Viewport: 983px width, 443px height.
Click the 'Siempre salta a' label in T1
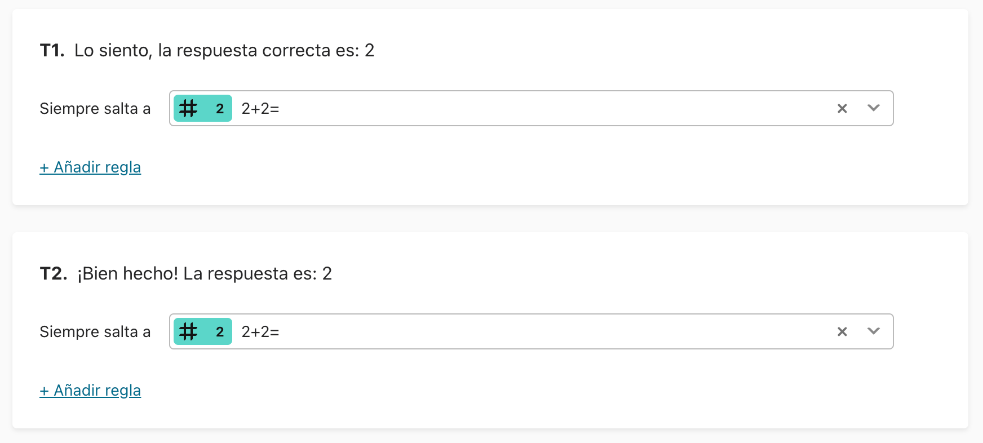point(95,108)
